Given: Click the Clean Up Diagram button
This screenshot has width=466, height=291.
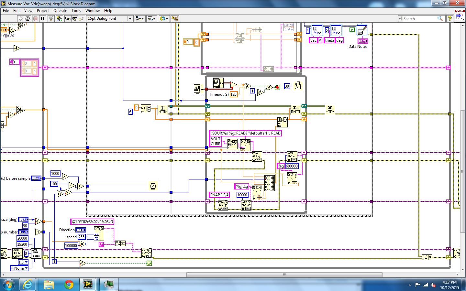Looking at the screenshot, I should tap(175, 18).
